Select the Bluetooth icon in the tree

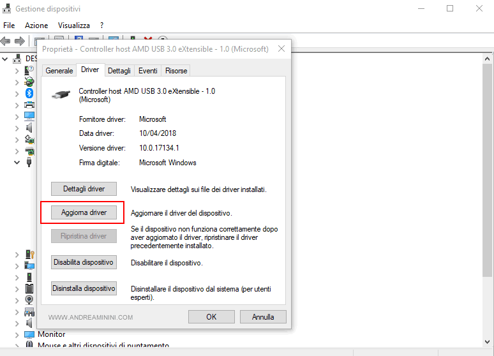tap(29, 93)
